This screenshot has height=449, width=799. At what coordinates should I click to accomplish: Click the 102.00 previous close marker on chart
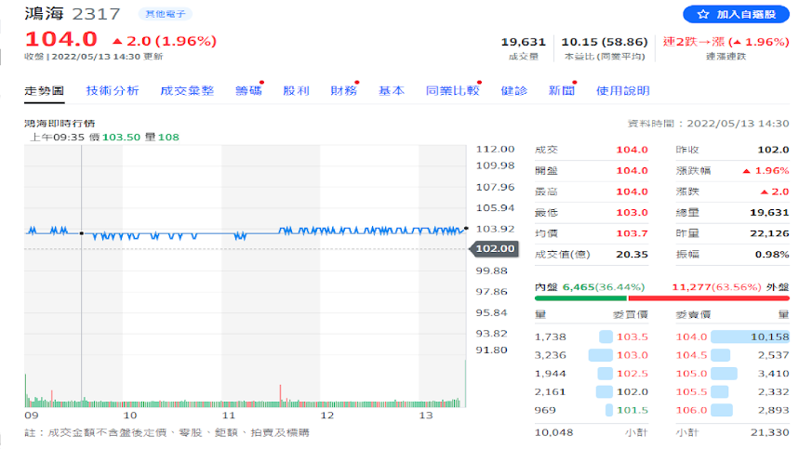tap(495, 248)
